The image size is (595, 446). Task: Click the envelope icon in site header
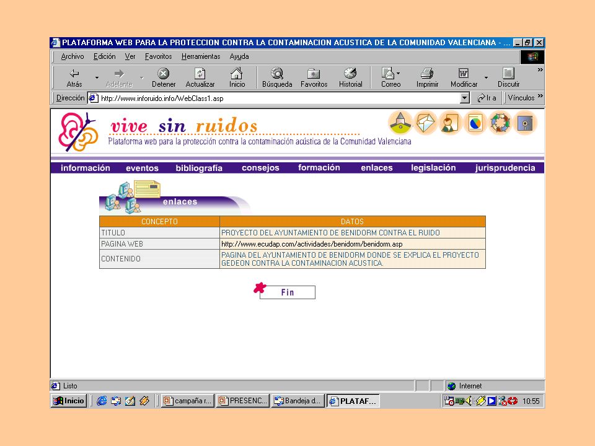[x=425, y=123]
